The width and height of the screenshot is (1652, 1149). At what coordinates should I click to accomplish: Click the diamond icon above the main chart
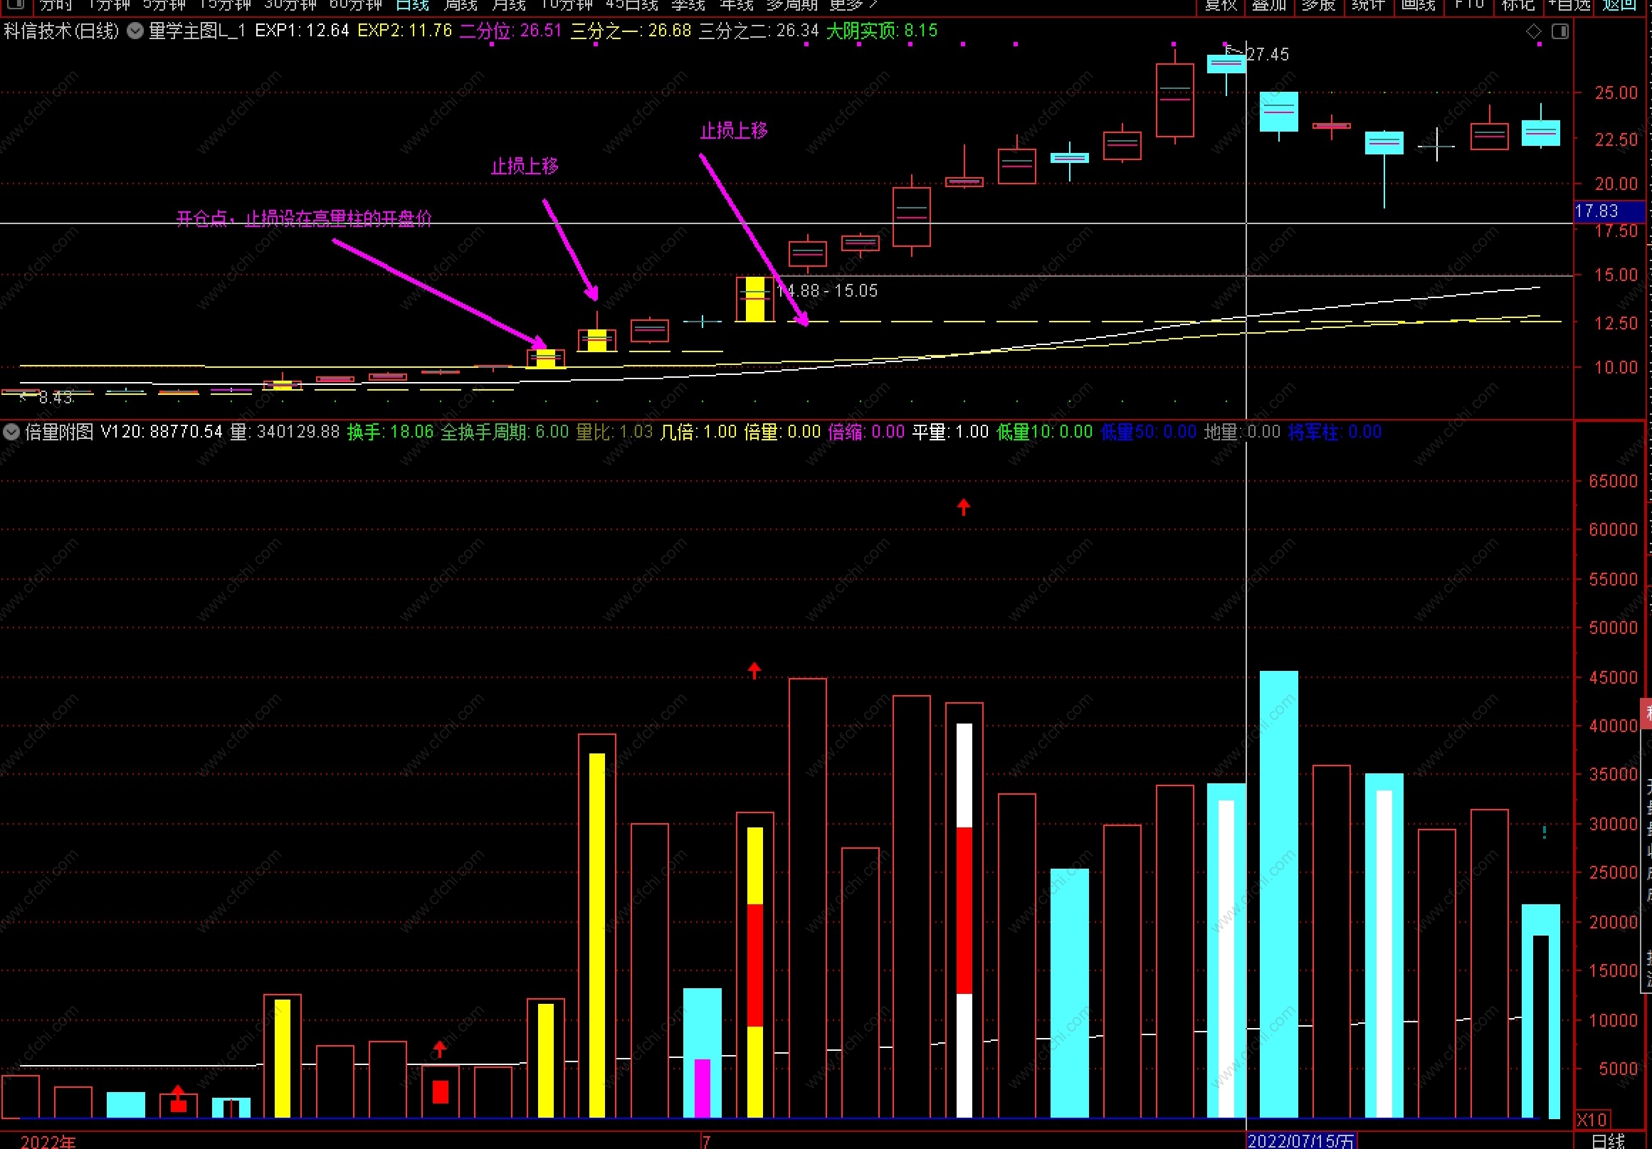(x=1534, y=31)
